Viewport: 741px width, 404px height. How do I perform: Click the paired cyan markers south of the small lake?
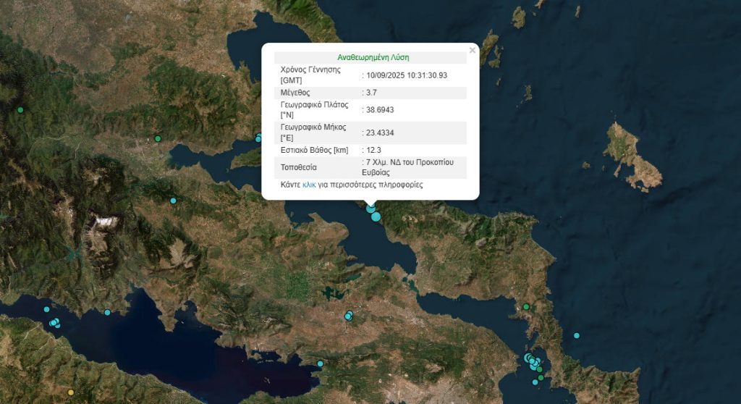[349, 316]
